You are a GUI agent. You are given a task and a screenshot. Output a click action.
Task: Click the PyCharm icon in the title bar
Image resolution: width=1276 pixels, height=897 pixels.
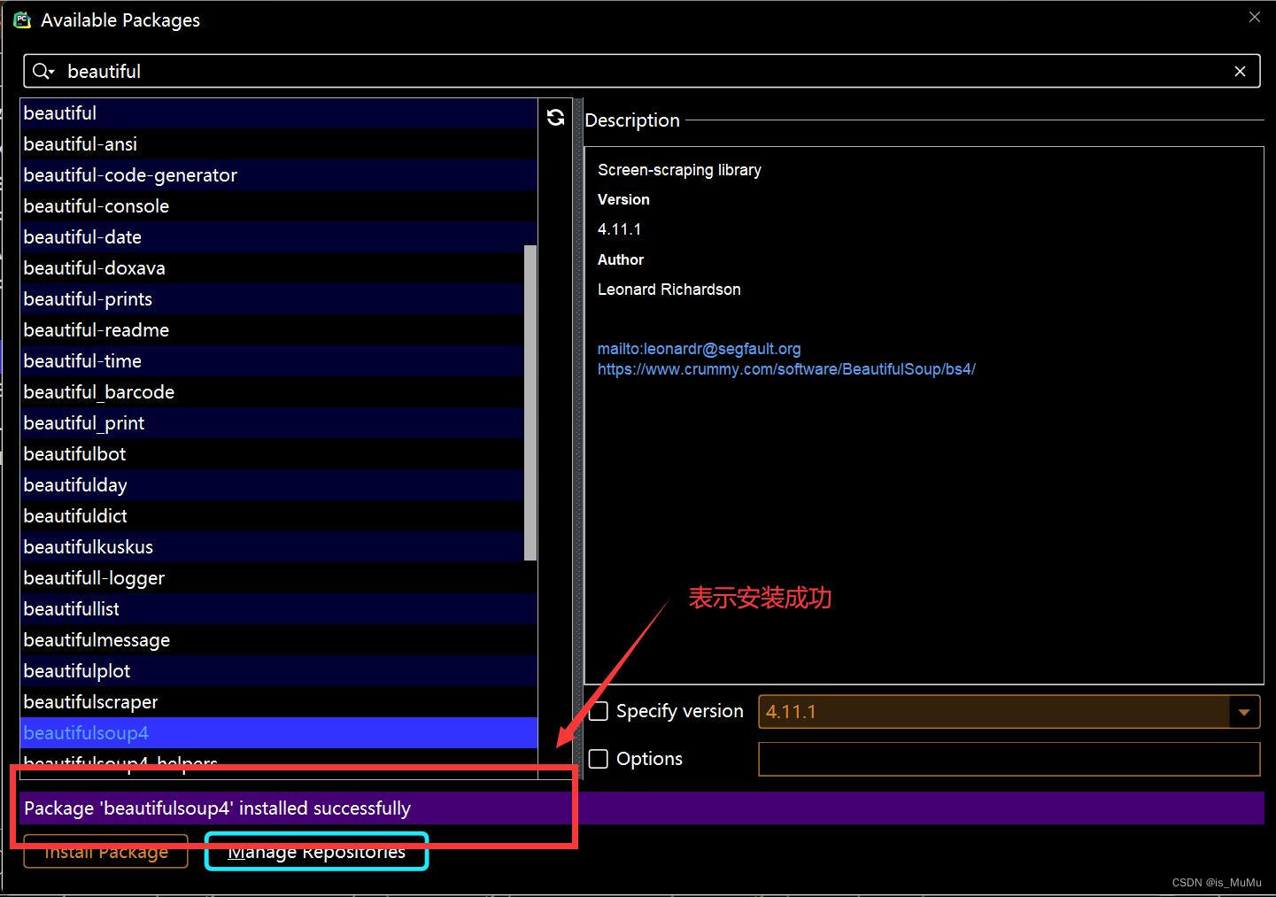(x=22, y=19)
